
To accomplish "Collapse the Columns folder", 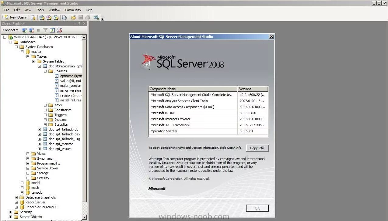I will 45,71.
